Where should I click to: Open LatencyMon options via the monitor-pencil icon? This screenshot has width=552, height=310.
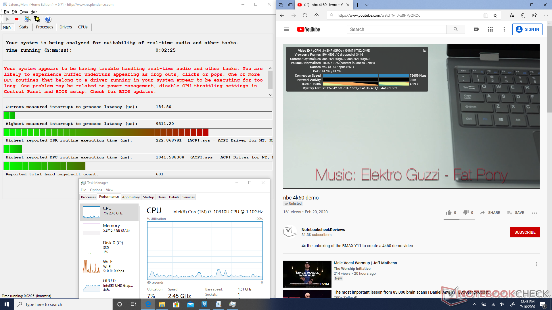(x=28, y=19)
